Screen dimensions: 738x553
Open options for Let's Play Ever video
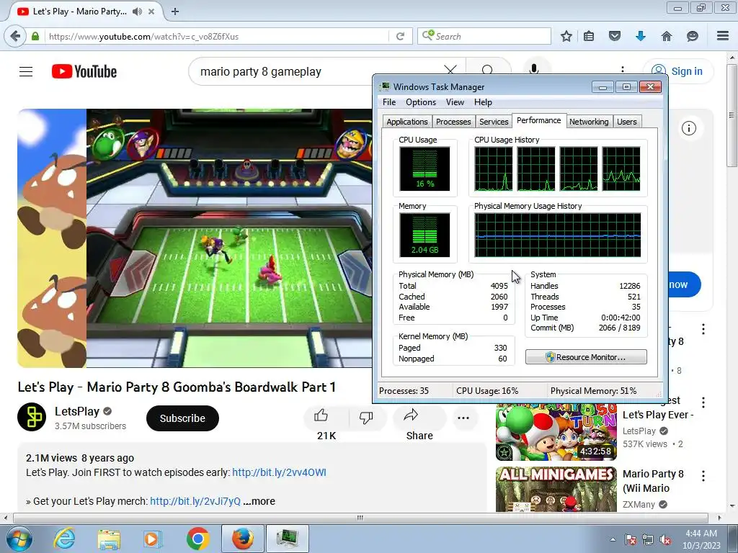tap(703, 402)
